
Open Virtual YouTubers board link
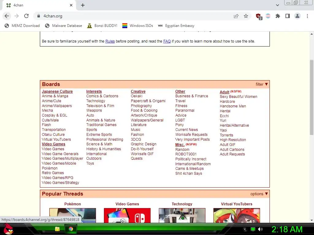tap(56, 140)
